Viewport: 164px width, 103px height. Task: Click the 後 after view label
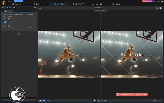pos(104,11)
